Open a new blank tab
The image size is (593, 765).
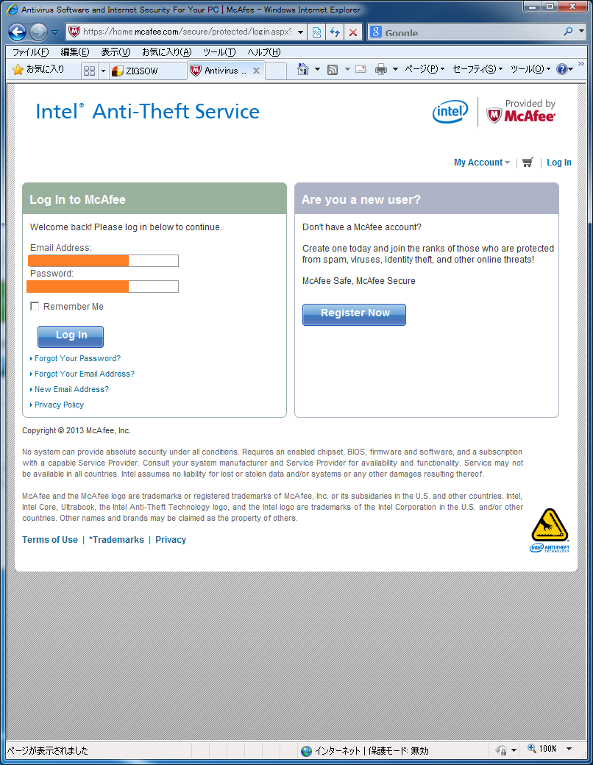(x=276, y=71)
